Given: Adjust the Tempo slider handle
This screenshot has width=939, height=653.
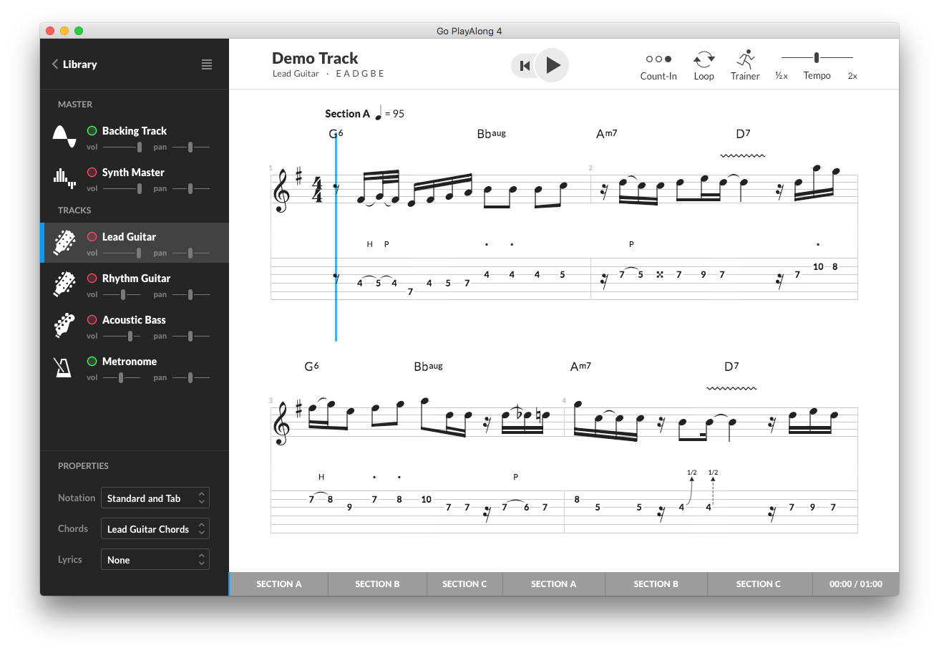Looking at the screenshot, I should tap(817, 57).
